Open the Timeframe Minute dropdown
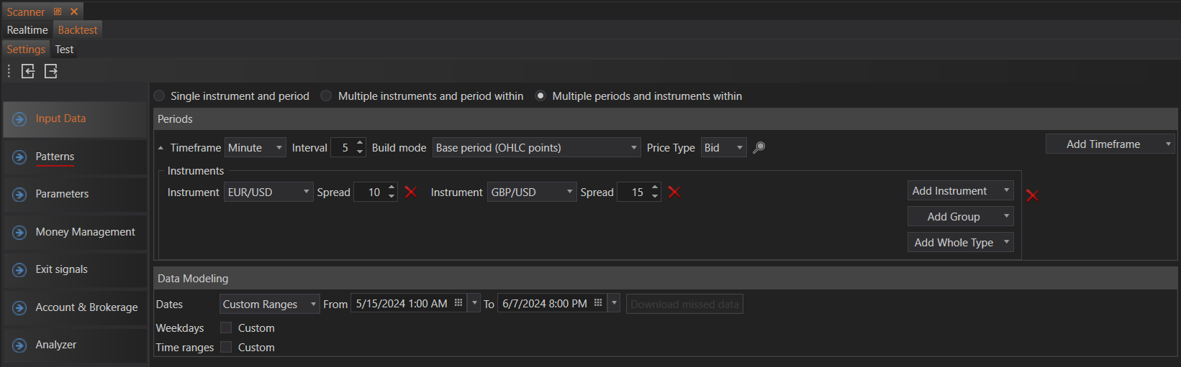 255,148
